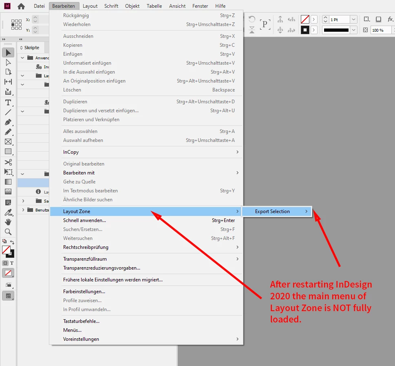
Task: Select the Zoom magnifier tool
Action: point(8,232)
